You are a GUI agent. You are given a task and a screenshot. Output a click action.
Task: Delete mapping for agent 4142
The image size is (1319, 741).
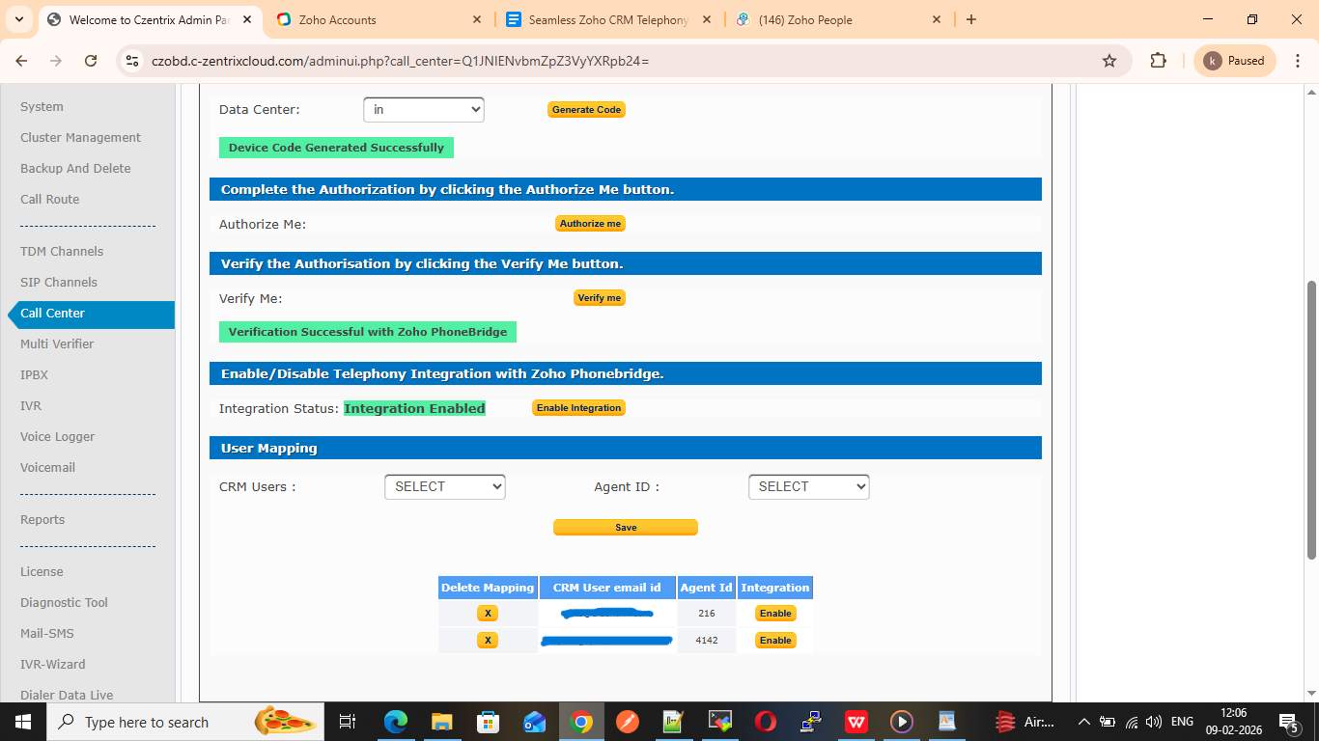[488, 641]
